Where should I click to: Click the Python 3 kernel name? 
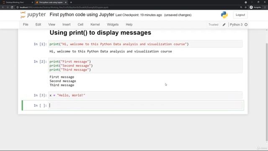click(236, 25)
